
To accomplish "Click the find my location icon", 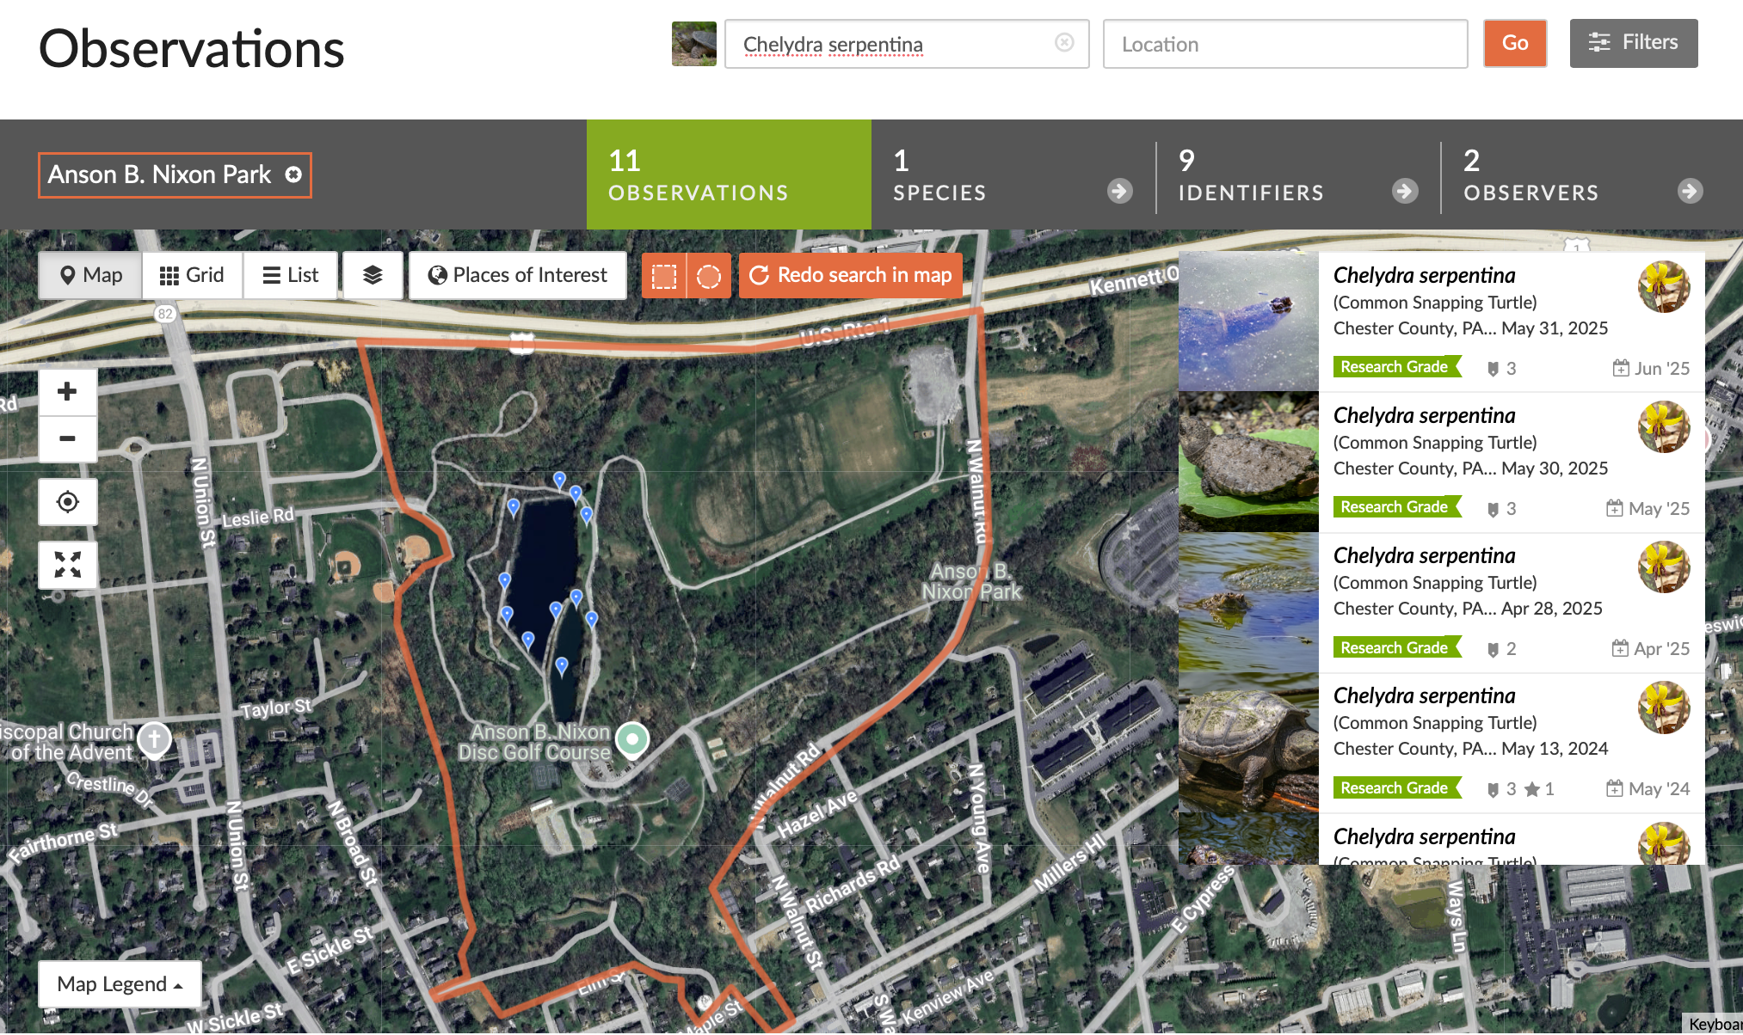I will click(x=67, y=501).
